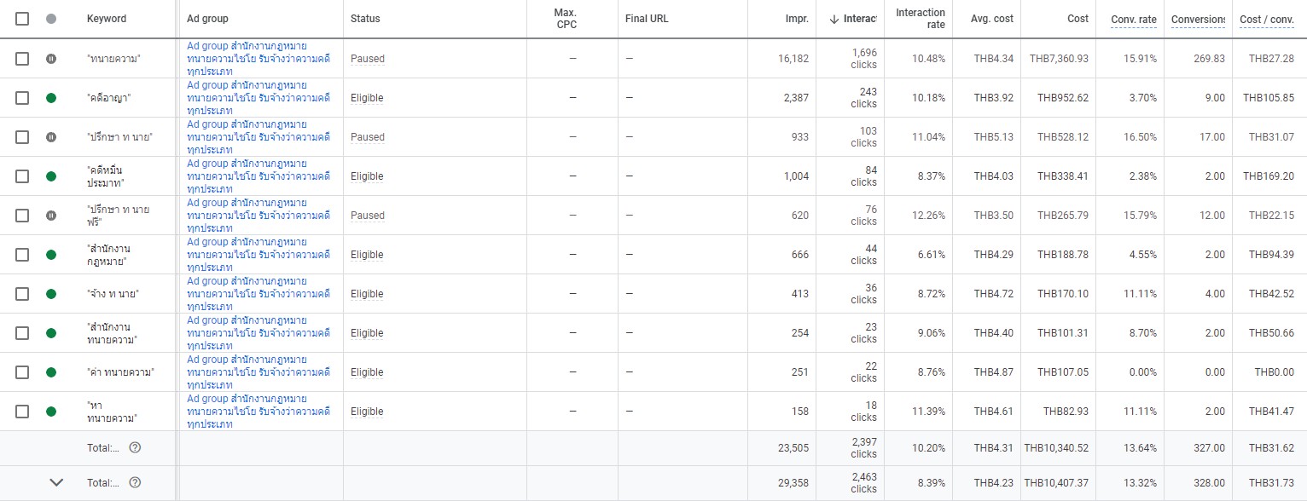Click help icon beside first Total row
1307x501 pixels.
tap(135, 447)
